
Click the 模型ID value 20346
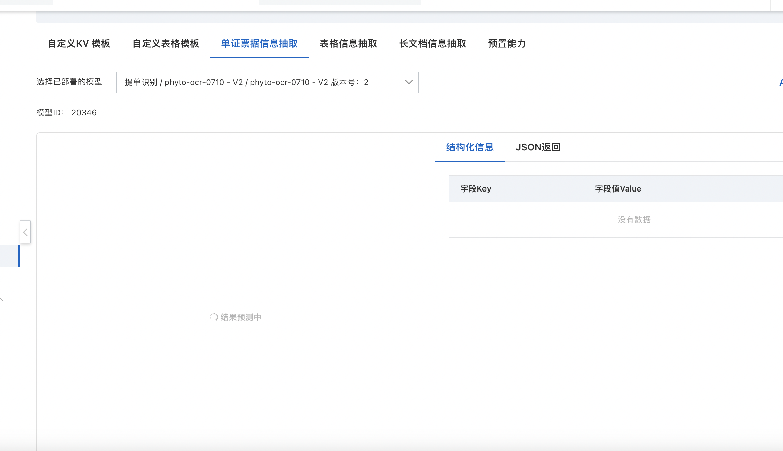(x=84, y=113)
